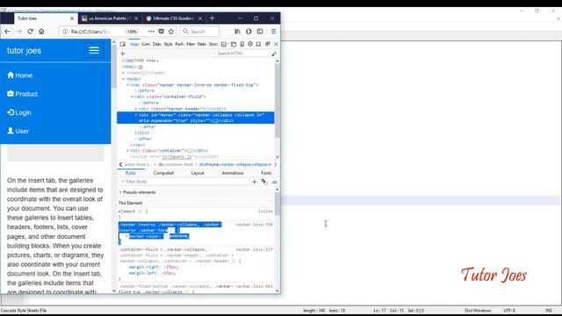Viewport: 562px width, 316px height.
Task: Open the Firefox Library icon
Action: pyautogui.click(x=237, y=32)
